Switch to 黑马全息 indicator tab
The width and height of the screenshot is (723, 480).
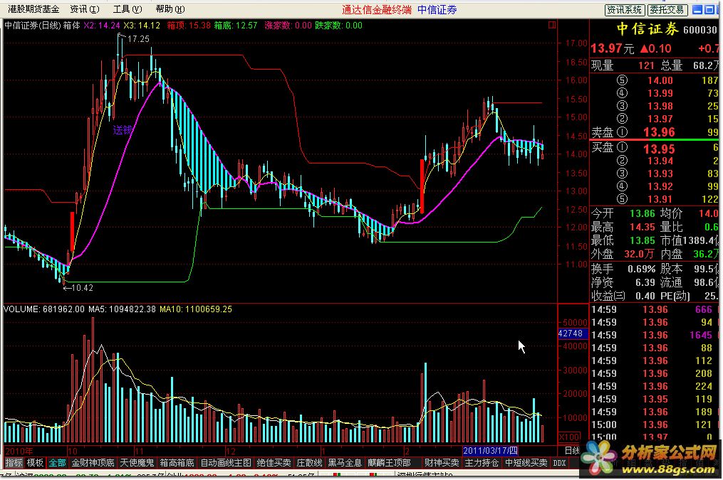(345, 462)
